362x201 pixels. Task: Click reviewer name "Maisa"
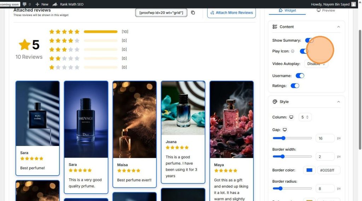tap(122, 165)
